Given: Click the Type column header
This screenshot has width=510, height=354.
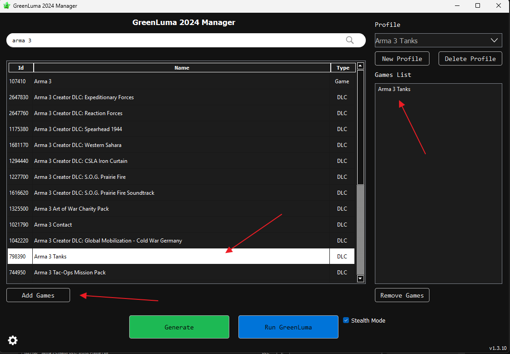Looking at the screenshot, I should point(343,68).
